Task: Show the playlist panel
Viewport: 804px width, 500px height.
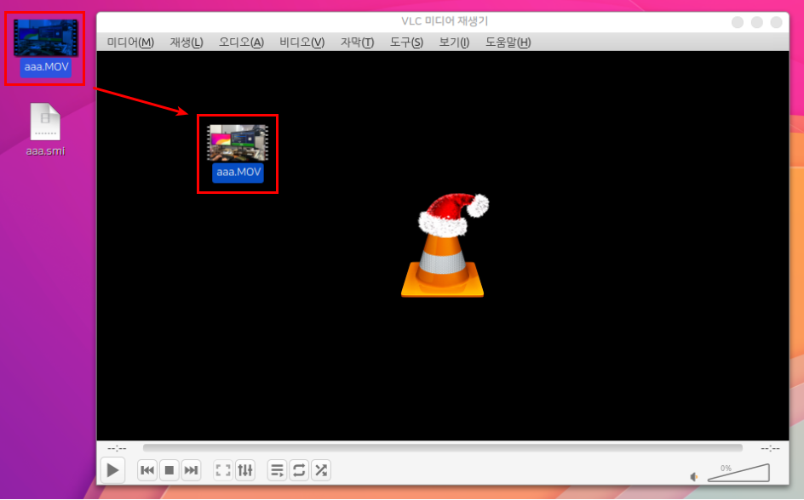Action: coord(277,469)
